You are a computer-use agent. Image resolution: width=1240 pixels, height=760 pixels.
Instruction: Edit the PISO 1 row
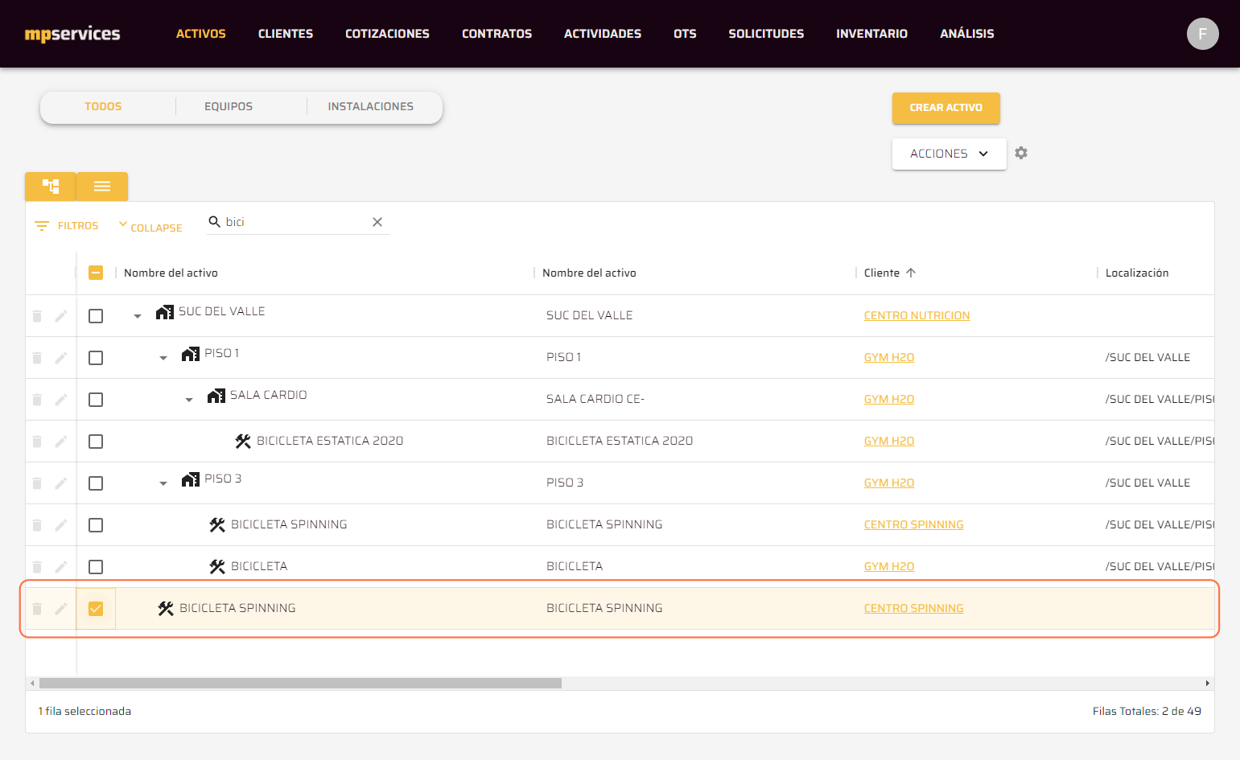pos(60,358)
